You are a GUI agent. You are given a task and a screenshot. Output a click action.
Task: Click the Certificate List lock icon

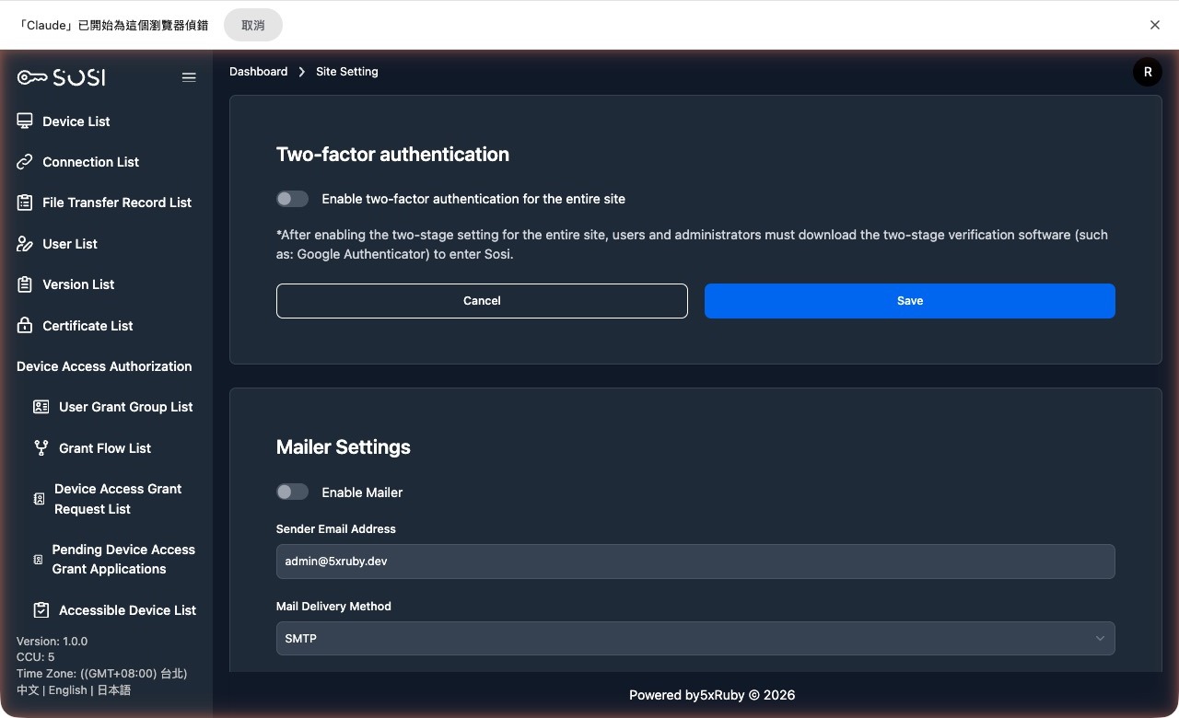tap(24, 325)
